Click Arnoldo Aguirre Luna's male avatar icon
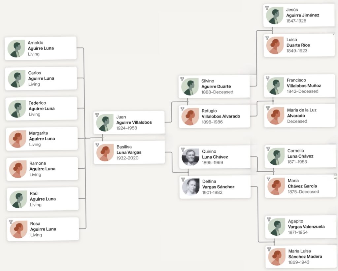This screenshot has width=338, height=271. (x=16, y=49)
